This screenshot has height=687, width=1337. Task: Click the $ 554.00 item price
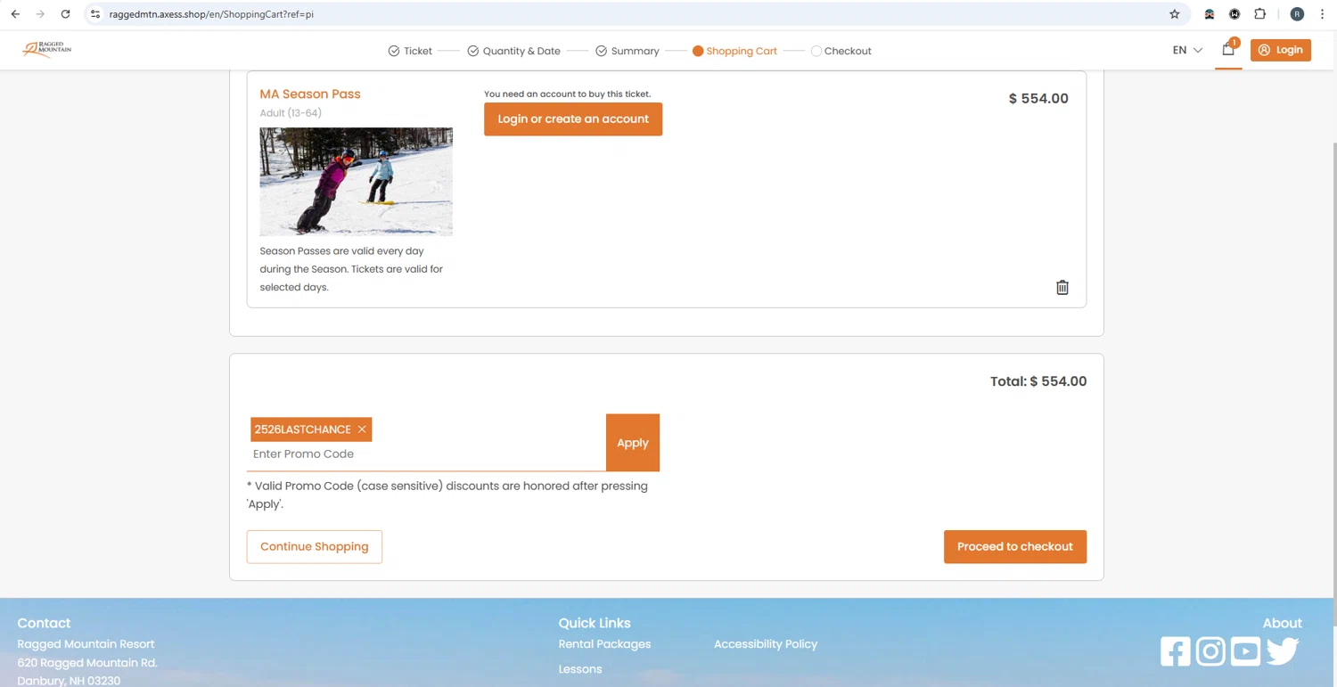pyautogui.click(x=1038, y=99)
